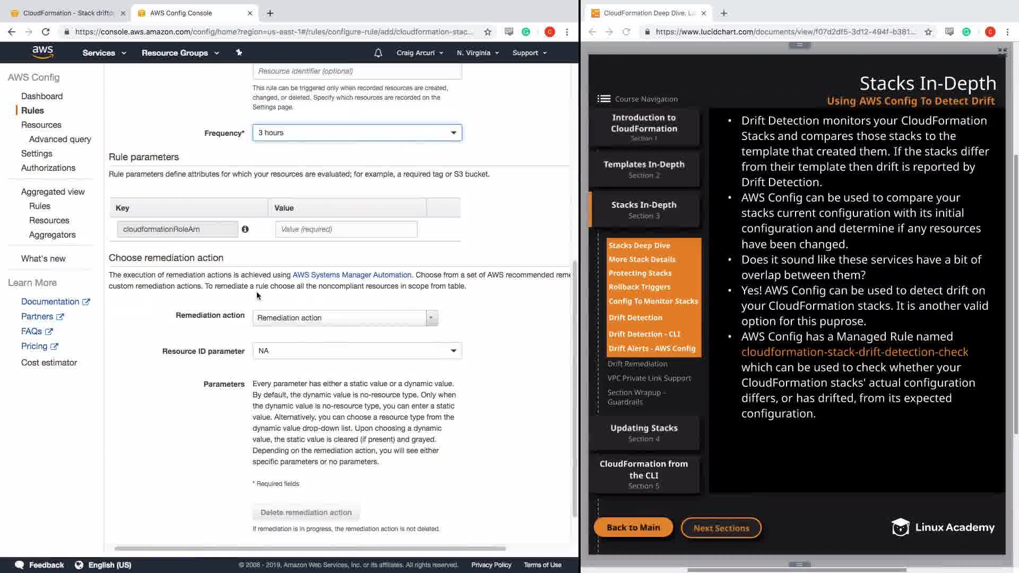This screenshot has height=573, width=1019.
Task: Open the Resource ID parameter dropdown
Action: coord(357,351)
